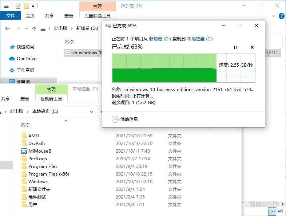Select 此电脑 in the D: window breadcrumb
Screen dimensions: 286x216
pyautogui.click(x=60, y=28)
